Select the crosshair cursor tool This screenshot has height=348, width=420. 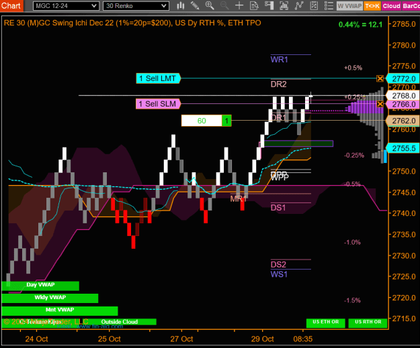(x=239, y=5)
